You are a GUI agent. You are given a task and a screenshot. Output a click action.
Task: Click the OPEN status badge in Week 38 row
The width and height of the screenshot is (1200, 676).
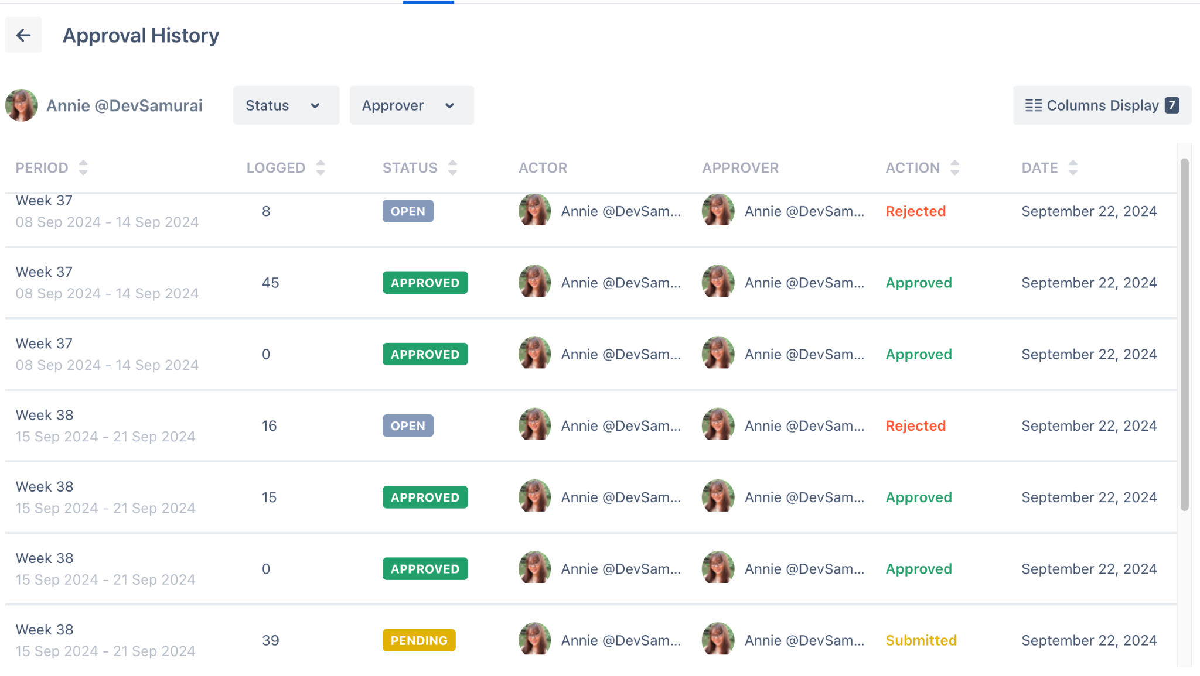[408, 426]
